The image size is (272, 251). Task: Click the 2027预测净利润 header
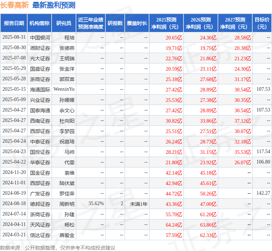[235, 23]
